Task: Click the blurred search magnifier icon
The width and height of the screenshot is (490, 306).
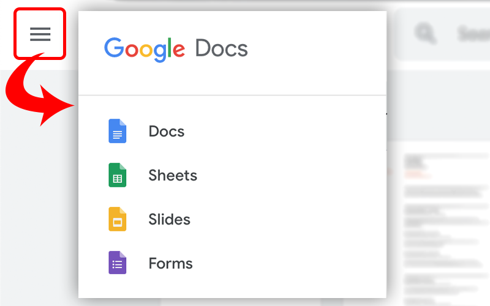Action: click(425, 33)
